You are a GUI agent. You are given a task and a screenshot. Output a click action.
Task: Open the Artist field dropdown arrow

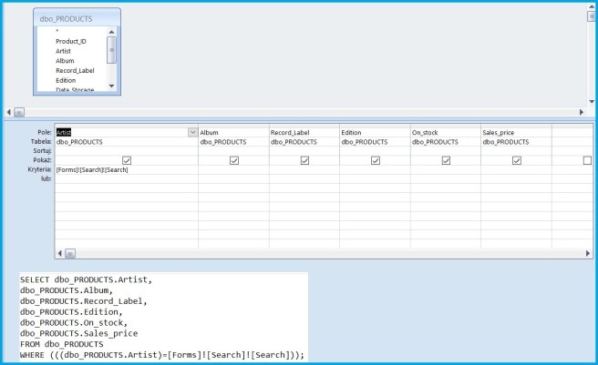[x=192, y=132]
